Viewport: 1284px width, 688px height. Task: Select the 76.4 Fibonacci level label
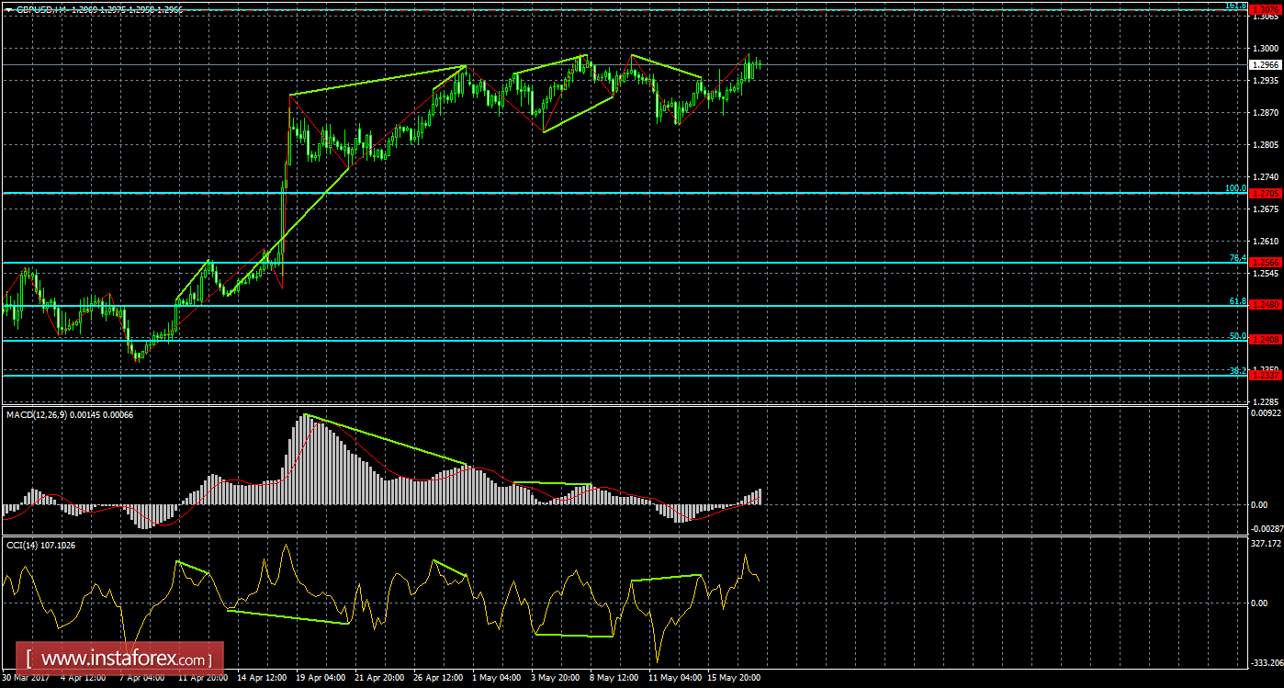point(1237,258)
